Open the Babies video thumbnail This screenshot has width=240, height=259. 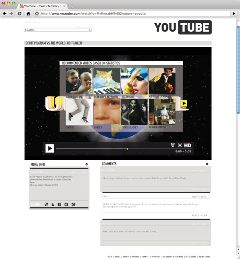(107, 112)
